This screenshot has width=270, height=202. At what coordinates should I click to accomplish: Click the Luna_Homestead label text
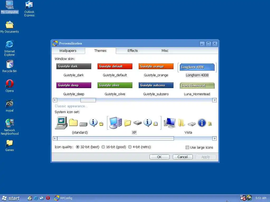(x=197, y=94)
